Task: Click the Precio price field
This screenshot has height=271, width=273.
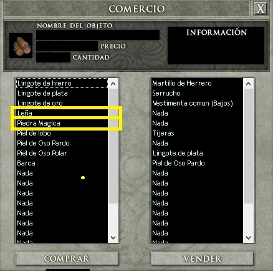Action: 67,46
